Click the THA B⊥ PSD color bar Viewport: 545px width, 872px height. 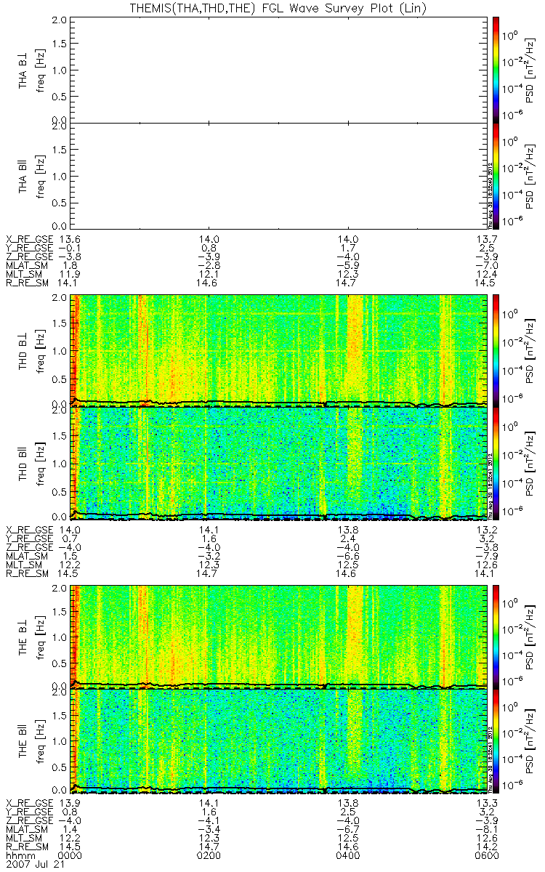coord(496,68)
